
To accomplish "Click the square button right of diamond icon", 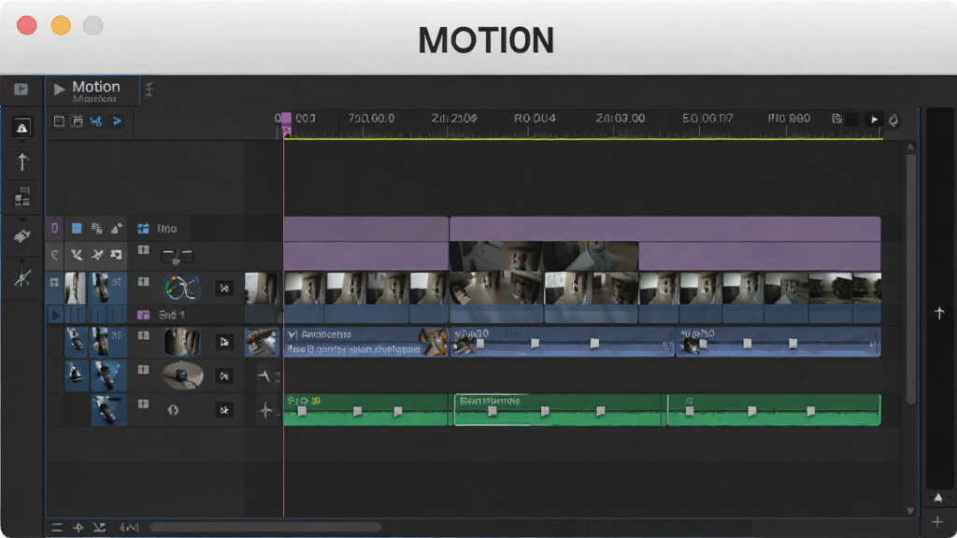I will pyautogui.click(x=224, y=410).
